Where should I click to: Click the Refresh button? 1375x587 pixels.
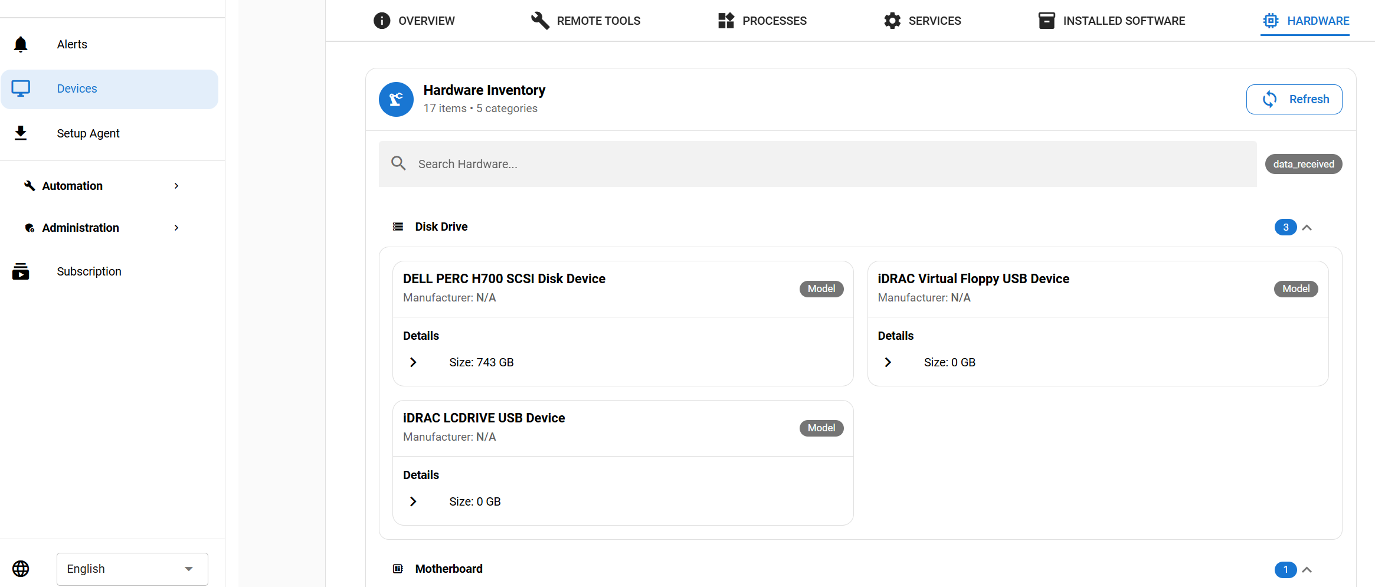tap(1294, 99)
